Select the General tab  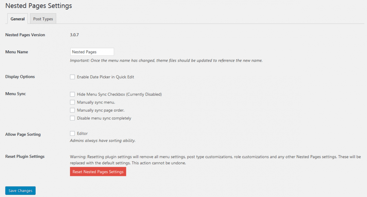(17, 19)
